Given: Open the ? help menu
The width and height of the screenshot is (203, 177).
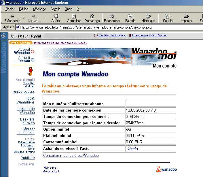Looking at the screenshot, I should point(78,9).
